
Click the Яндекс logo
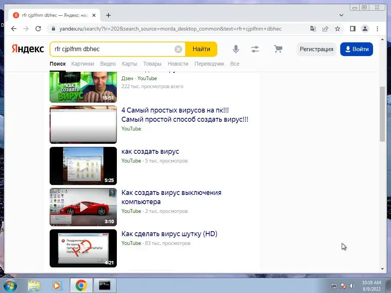click(27, 49)
